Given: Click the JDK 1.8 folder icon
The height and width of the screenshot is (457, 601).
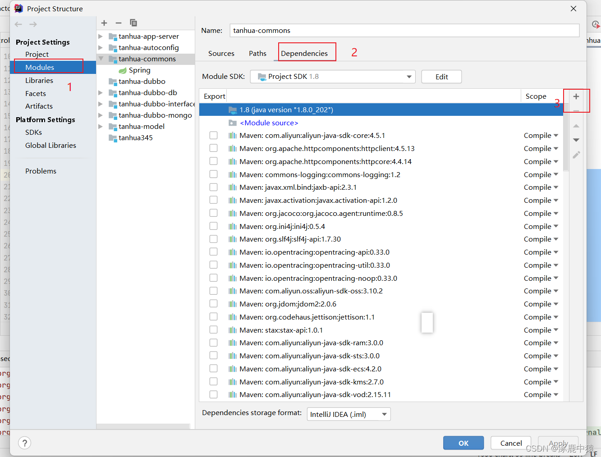Looking at the screenshot, I should [x=233, y=110].
